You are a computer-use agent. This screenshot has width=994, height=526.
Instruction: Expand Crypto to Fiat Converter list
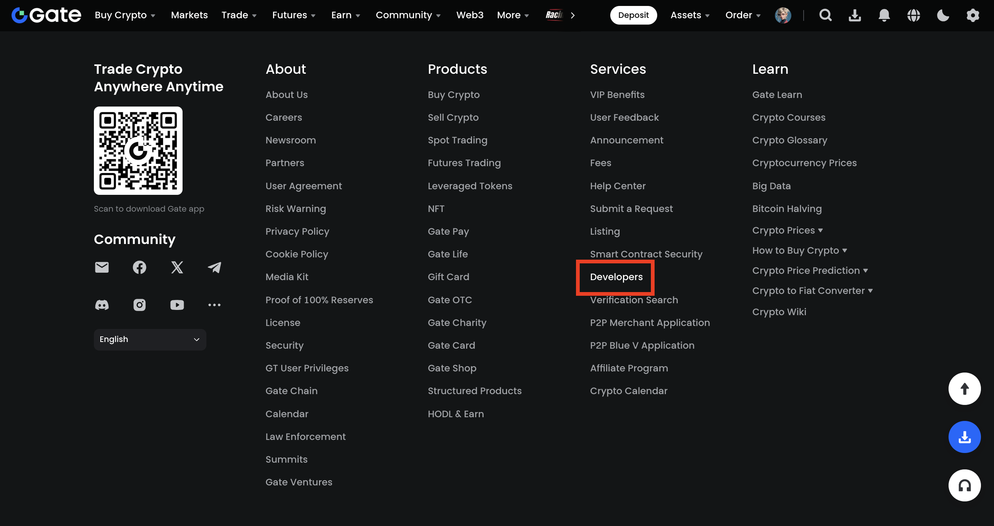(x=812, y=291)
